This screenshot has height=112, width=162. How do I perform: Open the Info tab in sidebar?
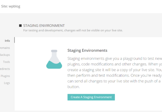coord(7,41)
